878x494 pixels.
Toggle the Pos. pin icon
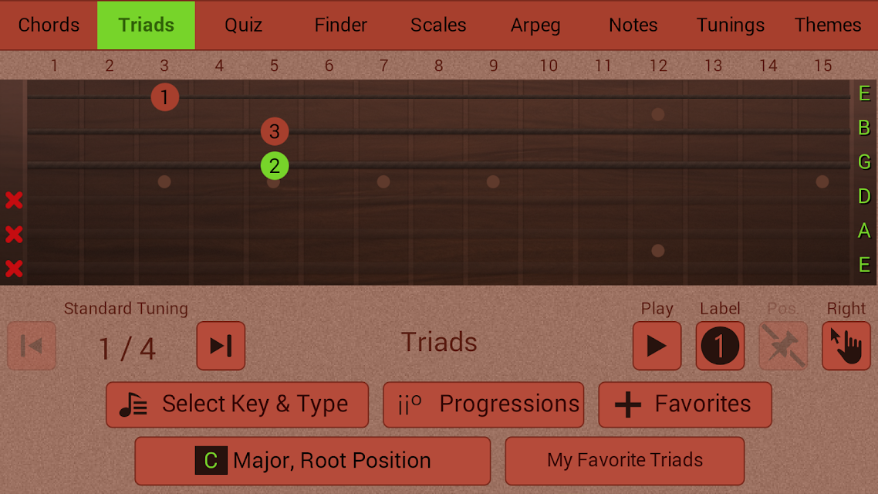click(x=783, y=346)
